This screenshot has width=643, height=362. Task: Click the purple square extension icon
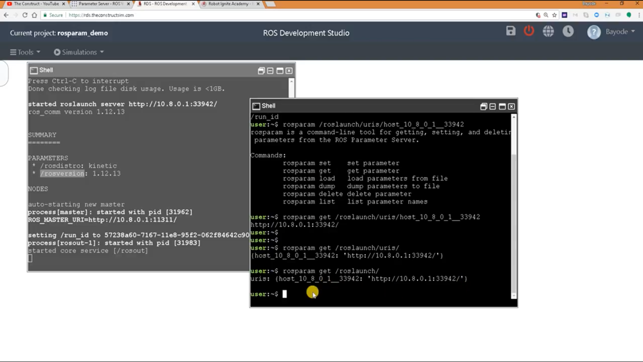[x=565, y=15]
